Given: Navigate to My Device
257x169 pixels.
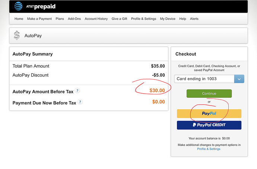Looking at the screenshot, I should pos(168,19).
